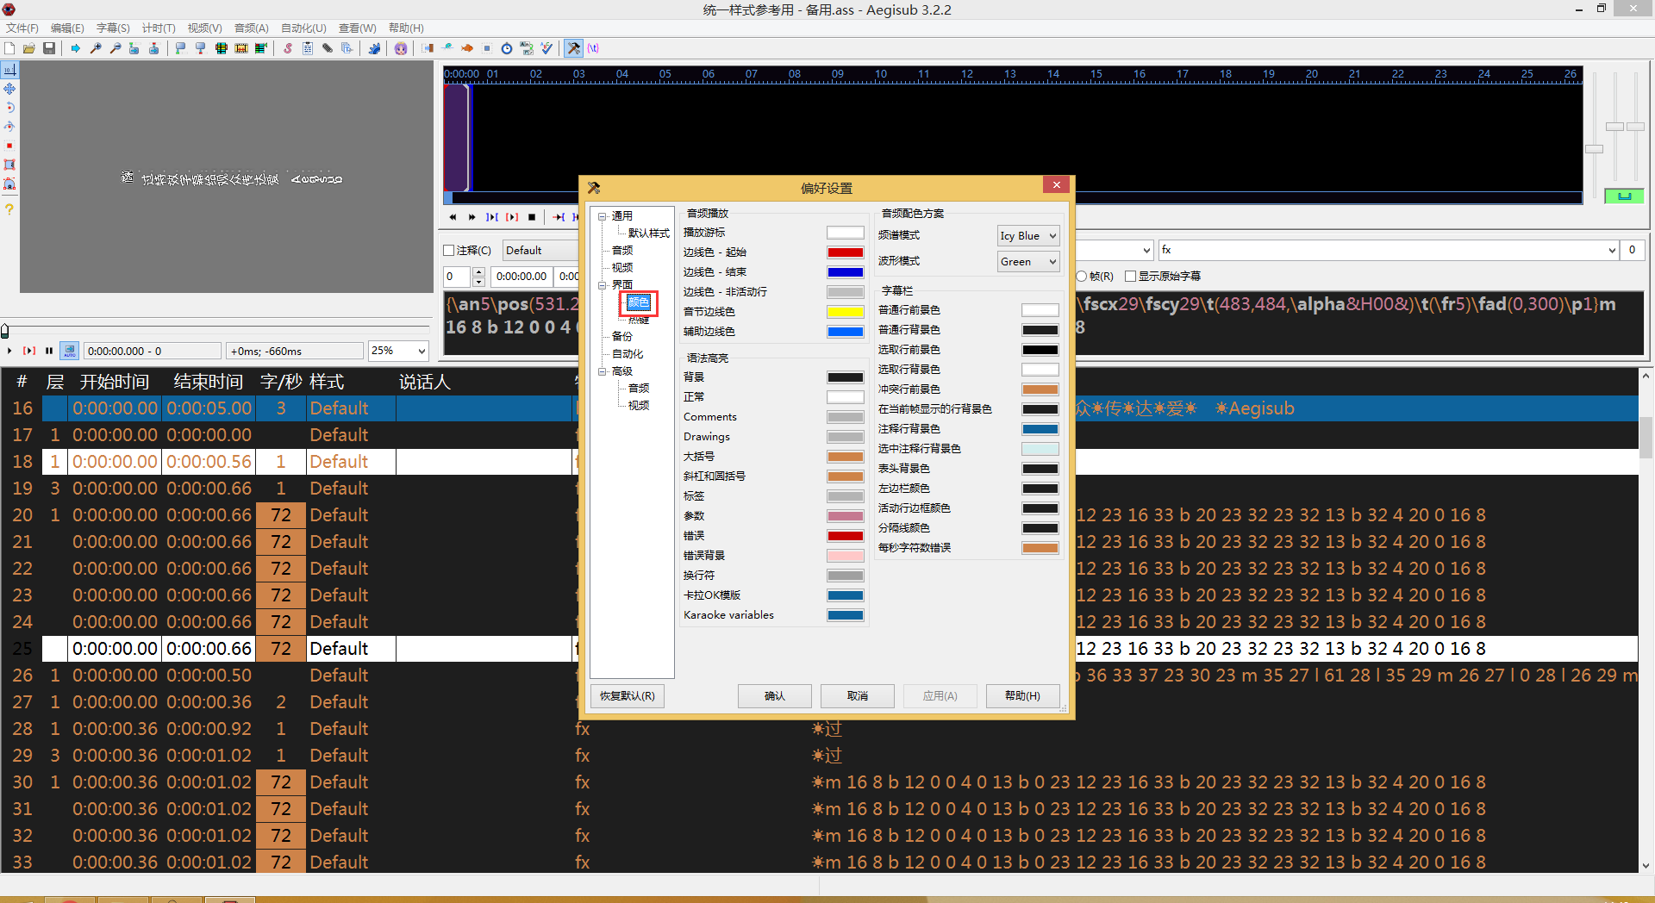
Task: Toggle the 注释(C) comment checkbox
Action: [466, 251]
